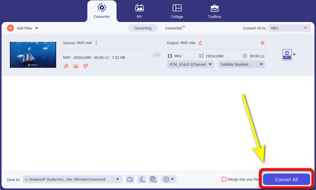Show the Converted list
The height and width of the screenshot is (190, 316).
[x=173, y=28]
